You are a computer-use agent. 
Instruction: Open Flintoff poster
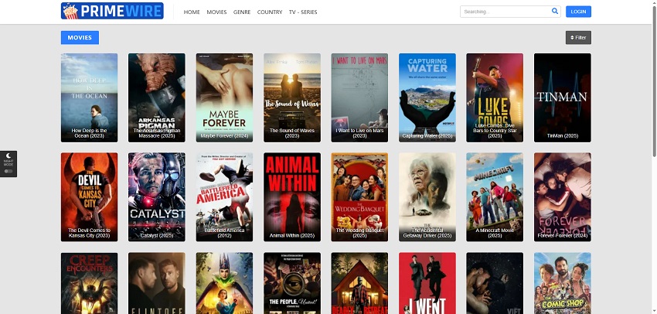point(157,283)
